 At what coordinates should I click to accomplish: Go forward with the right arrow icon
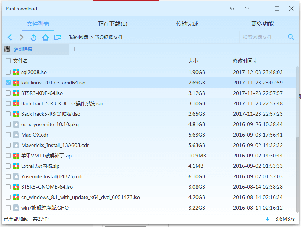[x=22, y=37]
